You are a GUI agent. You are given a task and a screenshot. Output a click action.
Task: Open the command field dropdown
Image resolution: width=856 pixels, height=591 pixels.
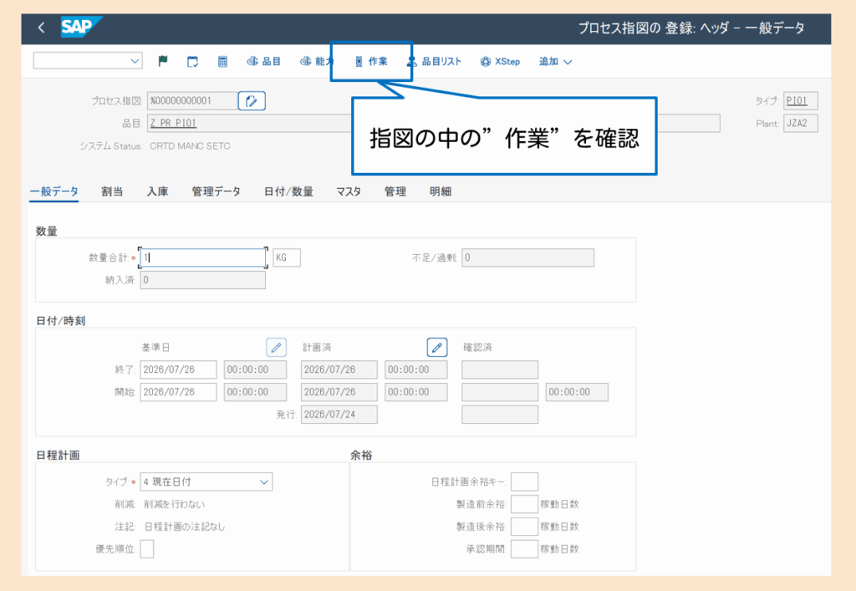coord(135,61)
